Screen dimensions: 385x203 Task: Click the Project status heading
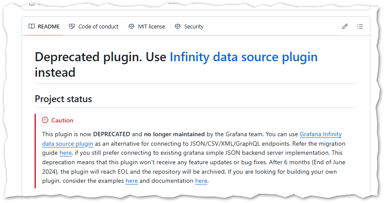coord(63,99)
